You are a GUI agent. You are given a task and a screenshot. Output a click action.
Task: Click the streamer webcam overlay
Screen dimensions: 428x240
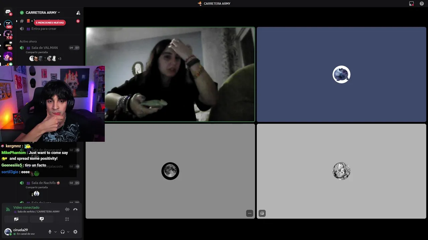point(52,104)
